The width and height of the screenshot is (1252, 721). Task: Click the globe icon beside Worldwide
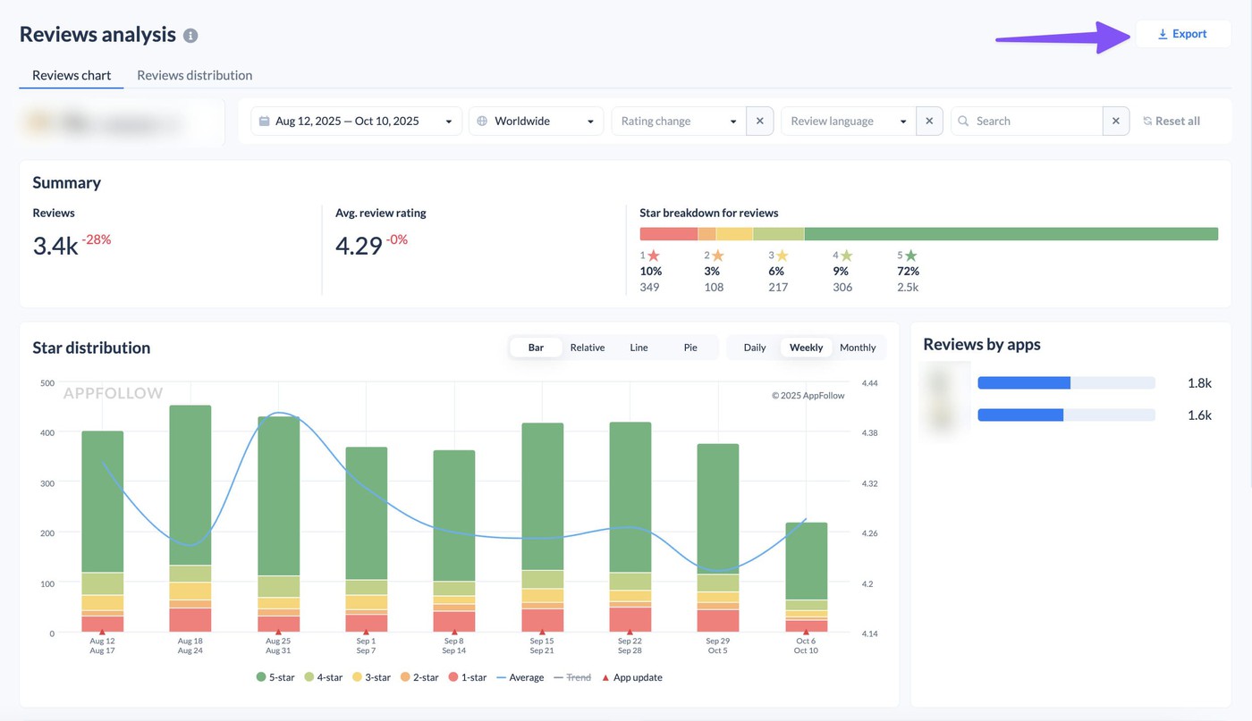click(483, 121)
